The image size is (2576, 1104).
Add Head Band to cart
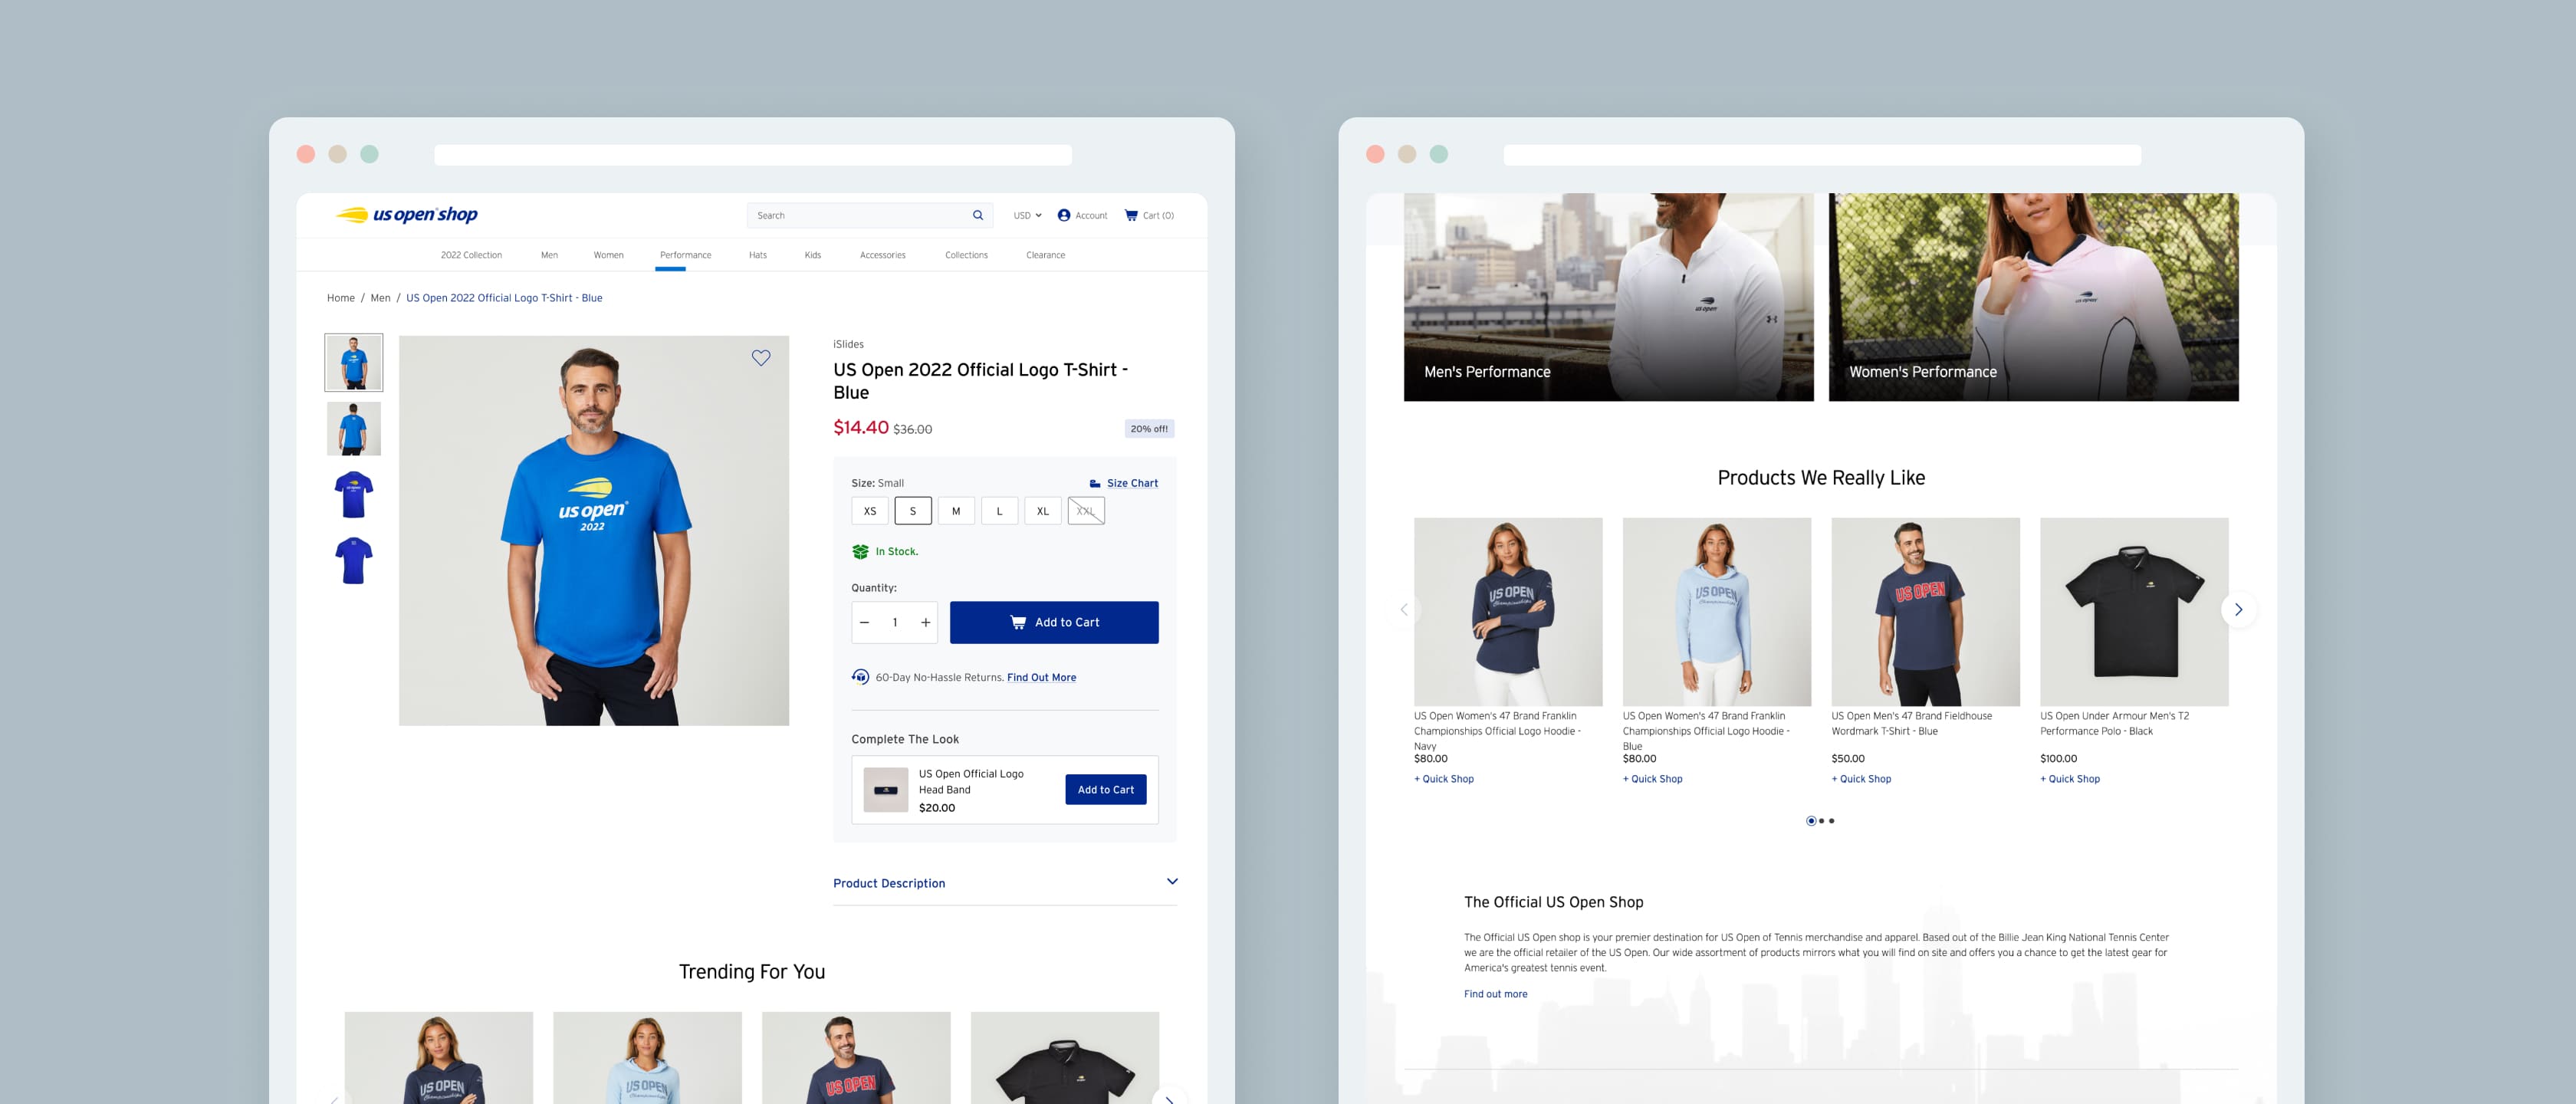[x=1105, y=789]
